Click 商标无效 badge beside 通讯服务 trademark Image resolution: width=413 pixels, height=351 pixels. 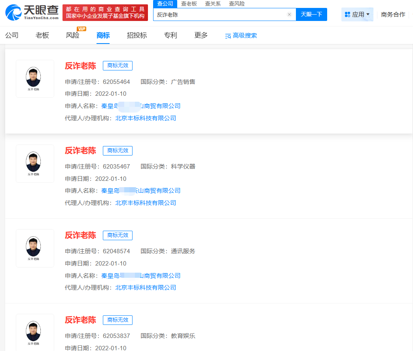pyautogui.click(x=117, y=235)
